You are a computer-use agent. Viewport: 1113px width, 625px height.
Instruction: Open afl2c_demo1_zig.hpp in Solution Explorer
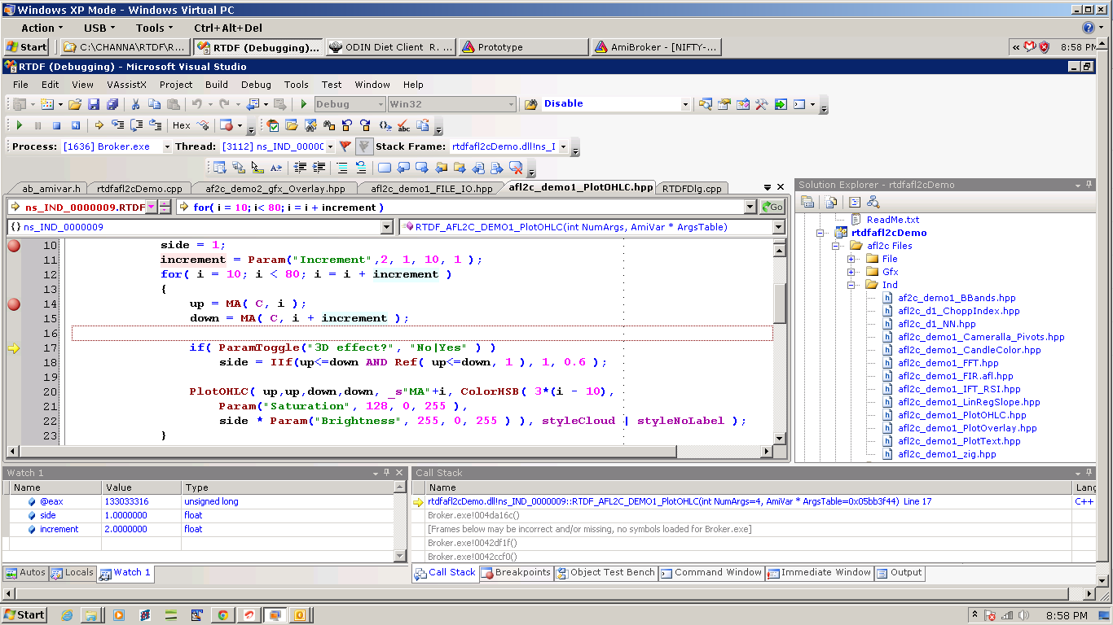point(947,454)
